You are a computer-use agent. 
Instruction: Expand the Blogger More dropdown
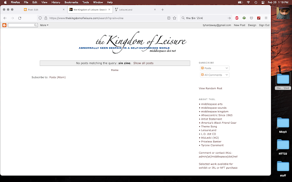[44, 25]
